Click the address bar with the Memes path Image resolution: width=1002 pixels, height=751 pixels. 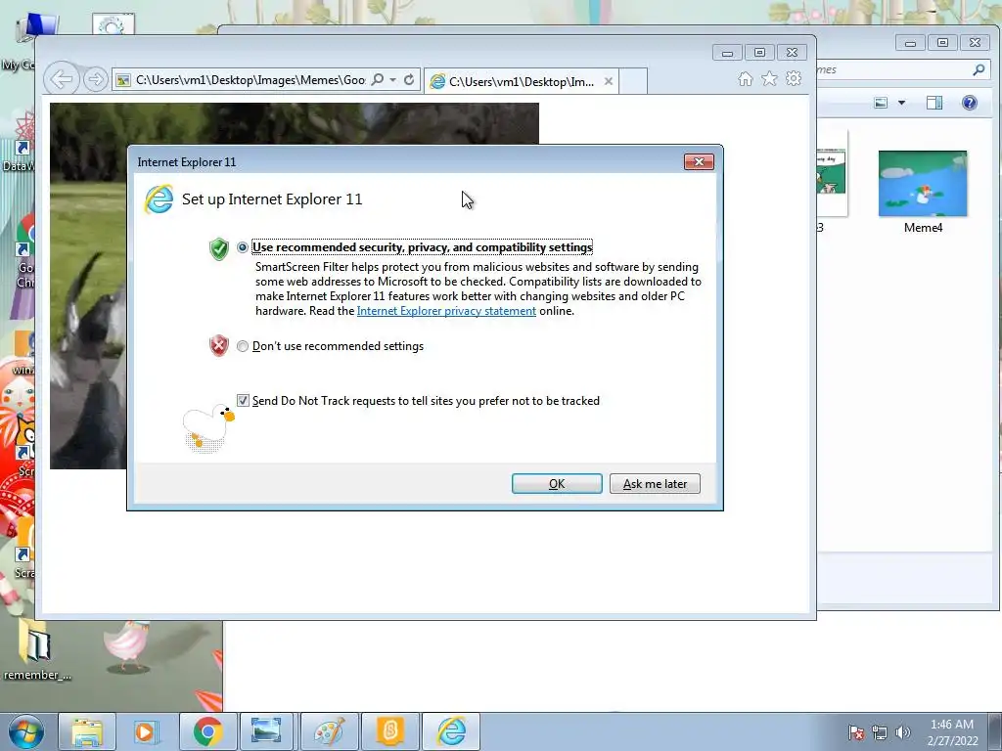(250, 80)
